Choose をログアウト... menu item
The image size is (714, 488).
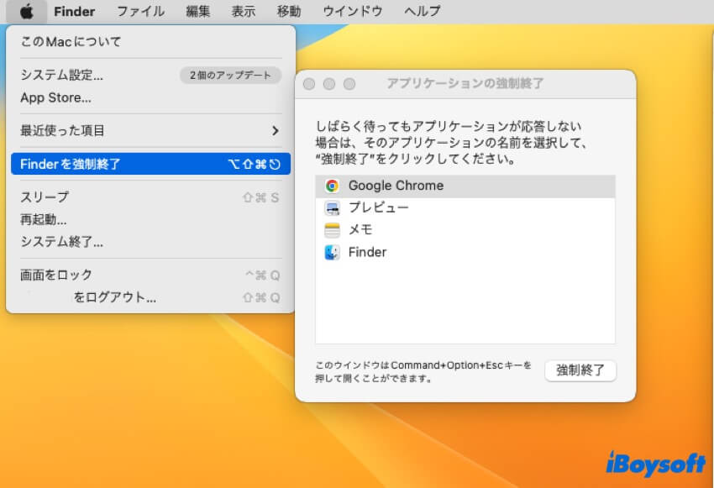150,297
